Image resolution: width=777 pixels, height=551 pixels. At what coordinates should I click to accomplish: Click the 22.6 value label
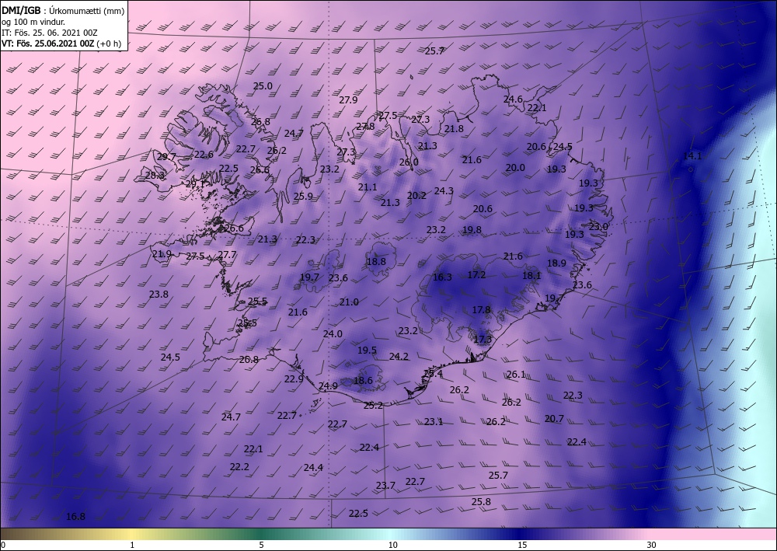pyautogui.click(x=203, y=154)
